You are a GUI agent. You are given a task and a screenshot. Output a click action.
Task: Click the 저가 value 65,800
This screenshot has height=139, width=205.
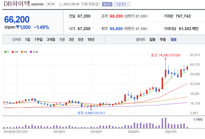pyautogui.click(x=116, y=29)
